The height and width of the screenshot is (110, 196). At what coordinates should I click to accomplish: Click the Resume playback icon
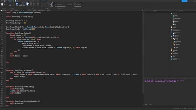point(35,4)
